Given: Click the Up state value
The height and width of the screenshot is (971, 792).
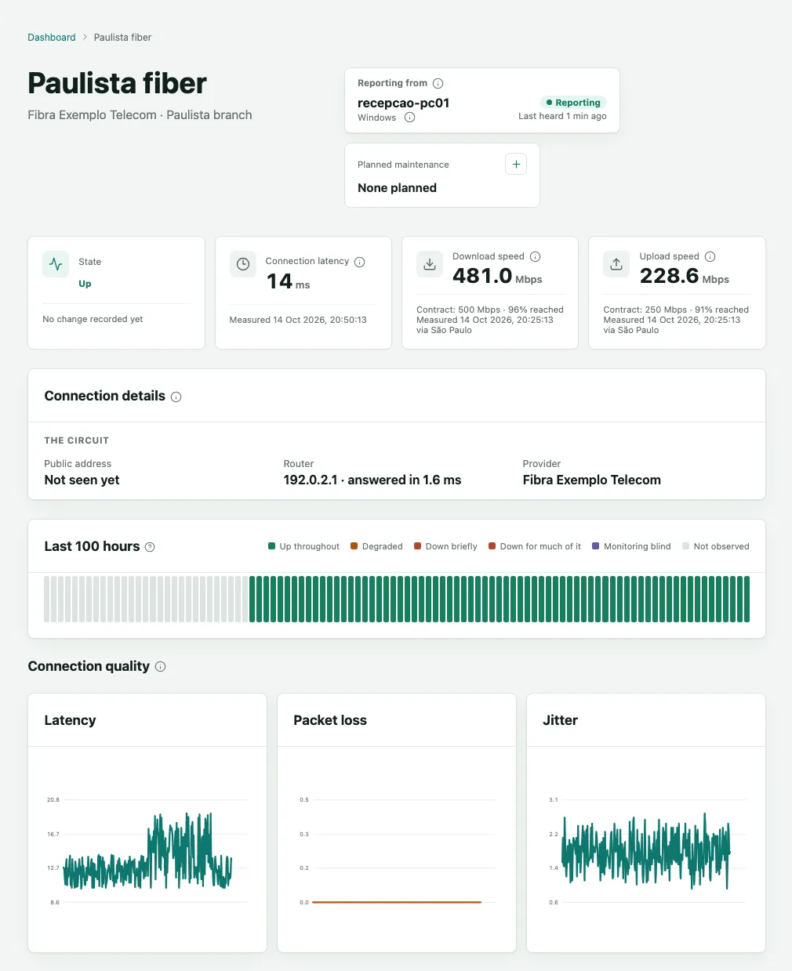Looking at the screenshot, I should tap(85, 284).
